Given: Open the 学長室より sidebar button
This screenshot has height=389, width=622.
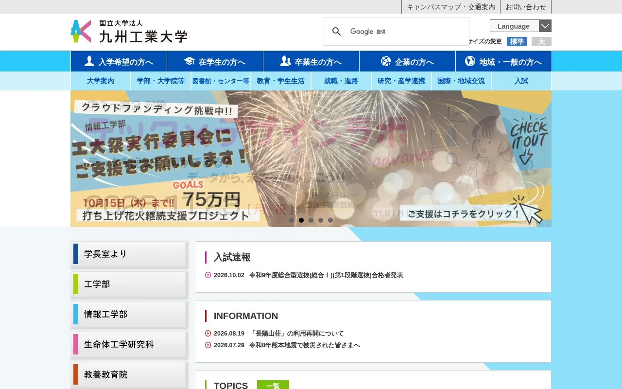Looking at the screenshot, I should (x=129, y=254).
